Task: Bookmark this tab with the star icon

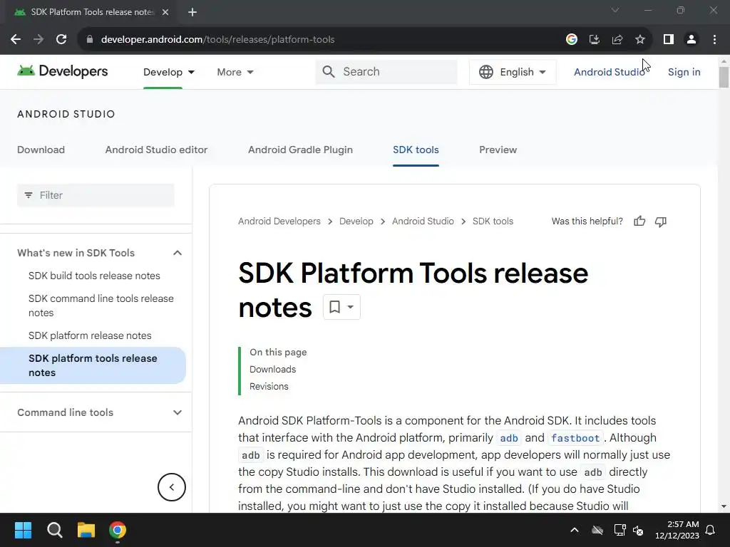Action: tap(640, 39)
